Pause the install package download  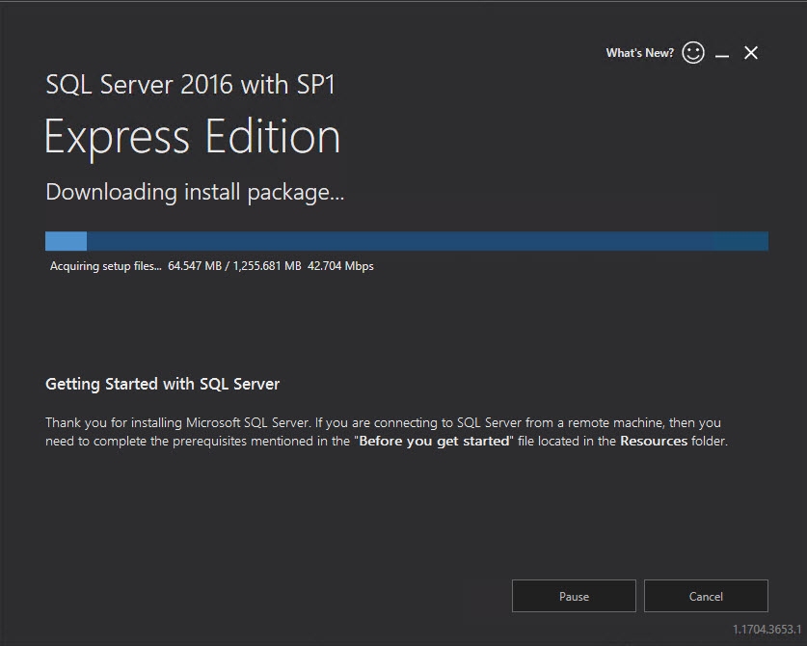[x=574, y=596]
